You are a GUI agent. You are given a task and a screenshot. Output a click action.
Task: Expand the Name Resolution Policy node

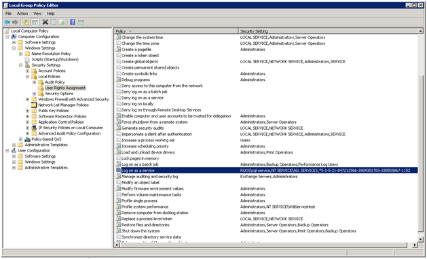(x=20, y=54)
